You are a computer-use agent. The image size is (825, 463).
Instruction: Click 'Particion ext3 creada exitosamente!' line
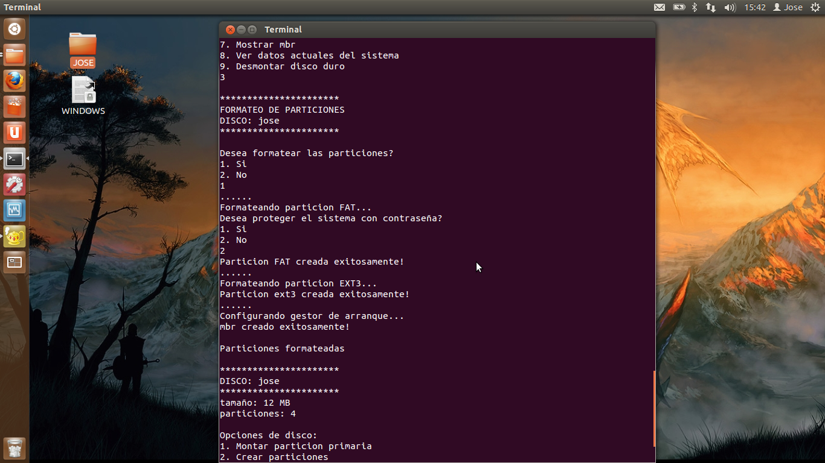[x=315, y=294]
